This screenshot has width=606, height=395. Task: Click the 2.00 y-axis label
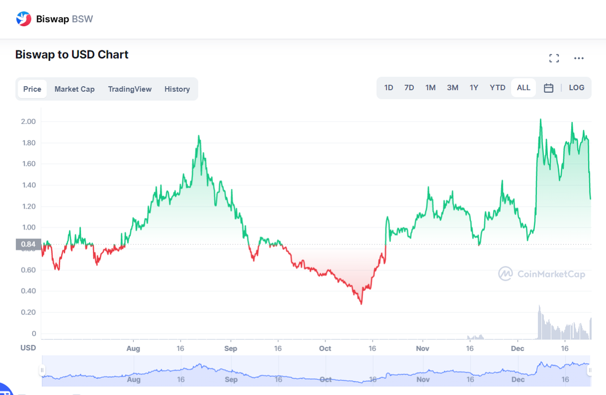click(x=28, y=121)
